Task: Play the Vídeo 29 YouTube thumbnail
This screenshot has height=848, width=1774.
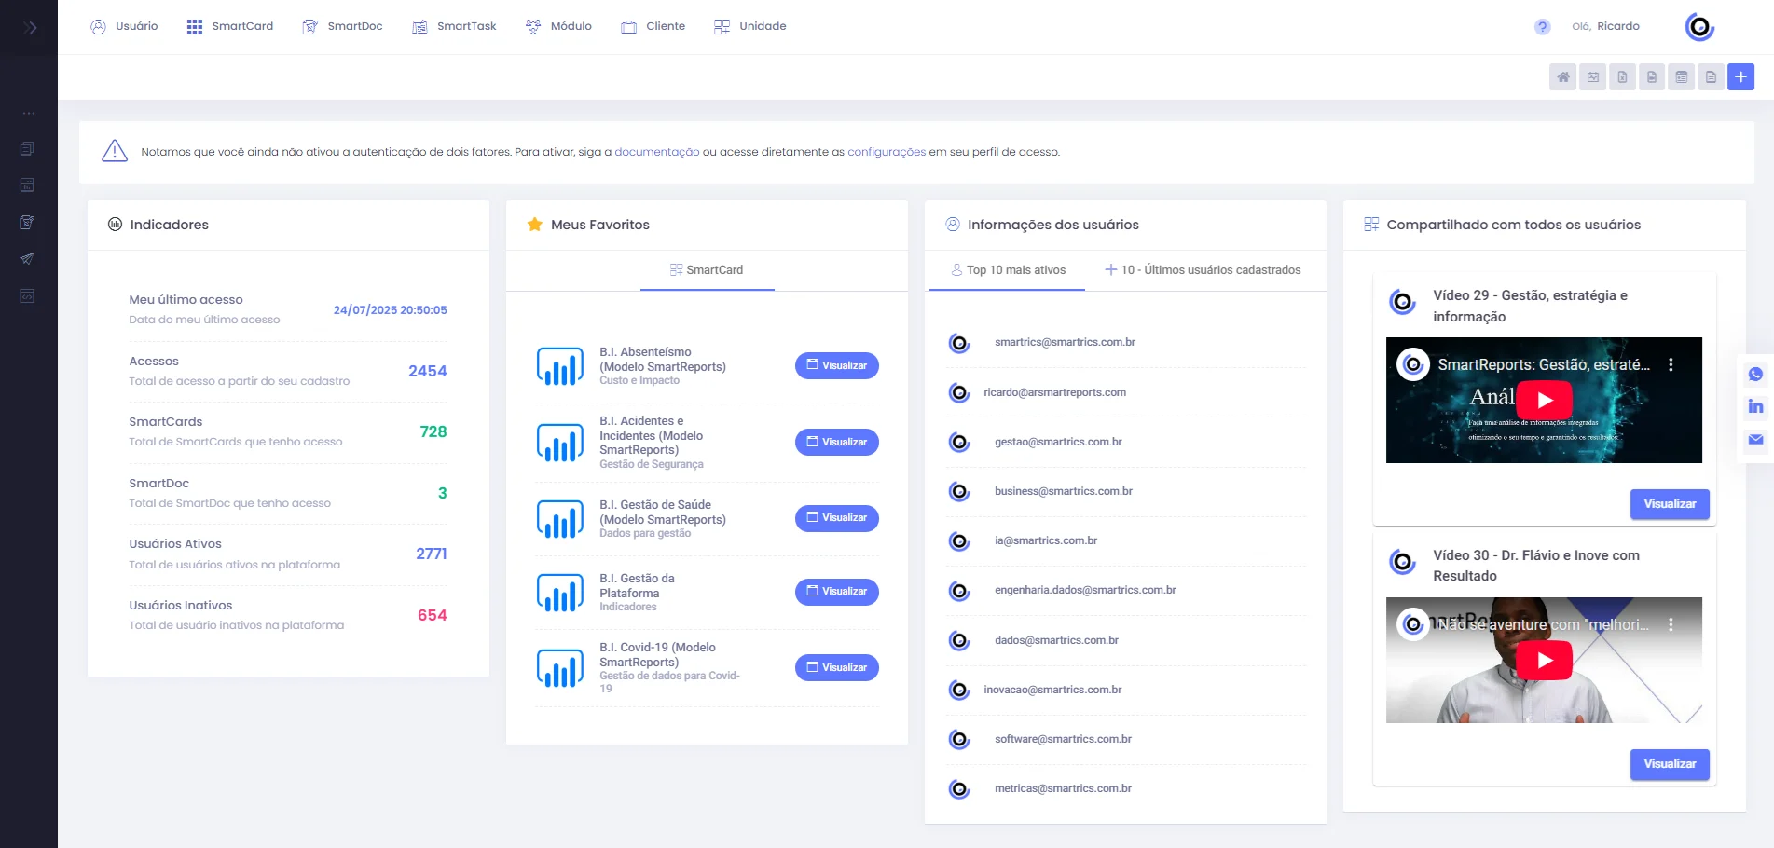Action: [x=1544, y=401]
